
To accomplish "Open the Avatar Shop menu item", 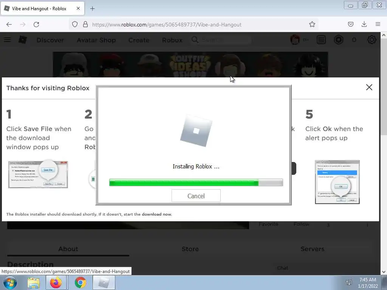I will tap(96, 40).
